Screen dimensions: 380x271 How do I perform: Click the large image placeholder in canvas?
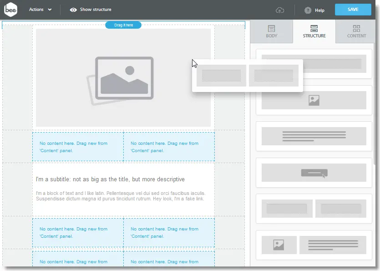click(x=123, y=77)
